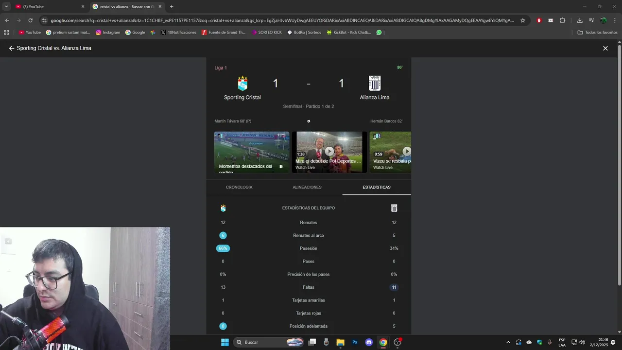Open File Explorer from taskbar

tap(340, 342)
